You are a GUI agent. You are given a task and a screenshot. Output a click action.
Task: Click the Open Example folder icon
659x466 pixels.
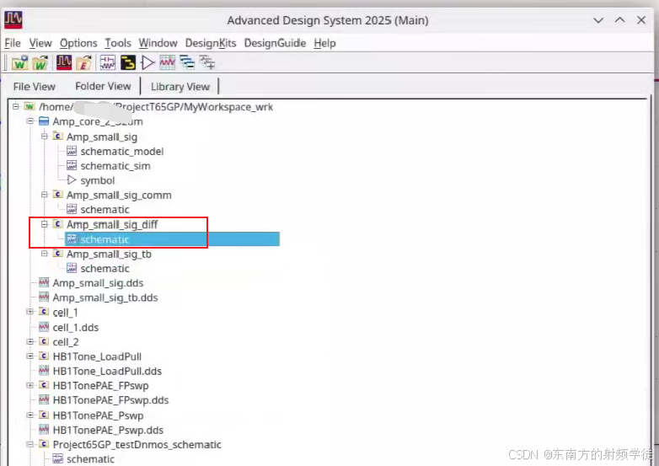(x=84, y=63)
